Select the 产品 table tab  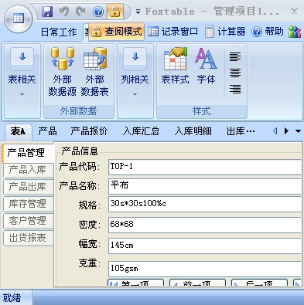(x=47, y=131)
